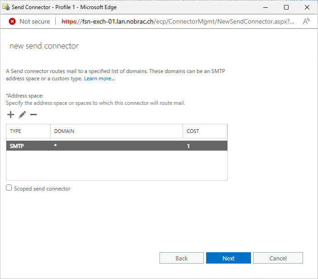Go Back to the previous page
Viewport: 318px width, 279px height.
[x=182, y=258]
